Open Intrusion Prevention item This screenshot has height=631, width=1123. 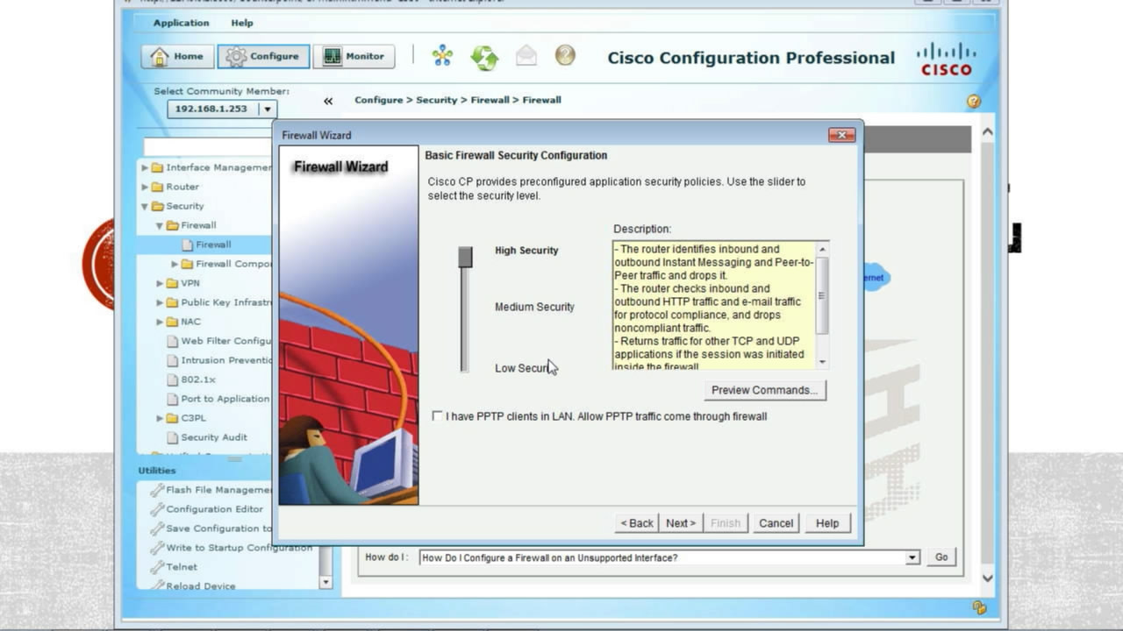click(x=218, y=360)
